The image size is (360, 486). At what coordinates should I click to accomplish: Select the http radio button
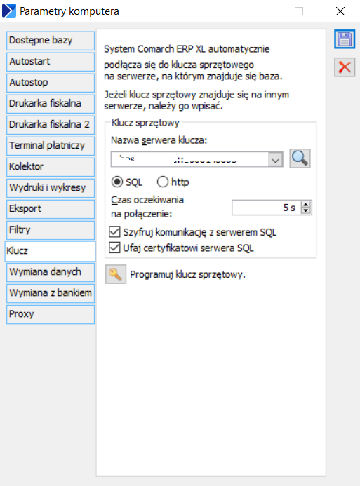point(163,182)
